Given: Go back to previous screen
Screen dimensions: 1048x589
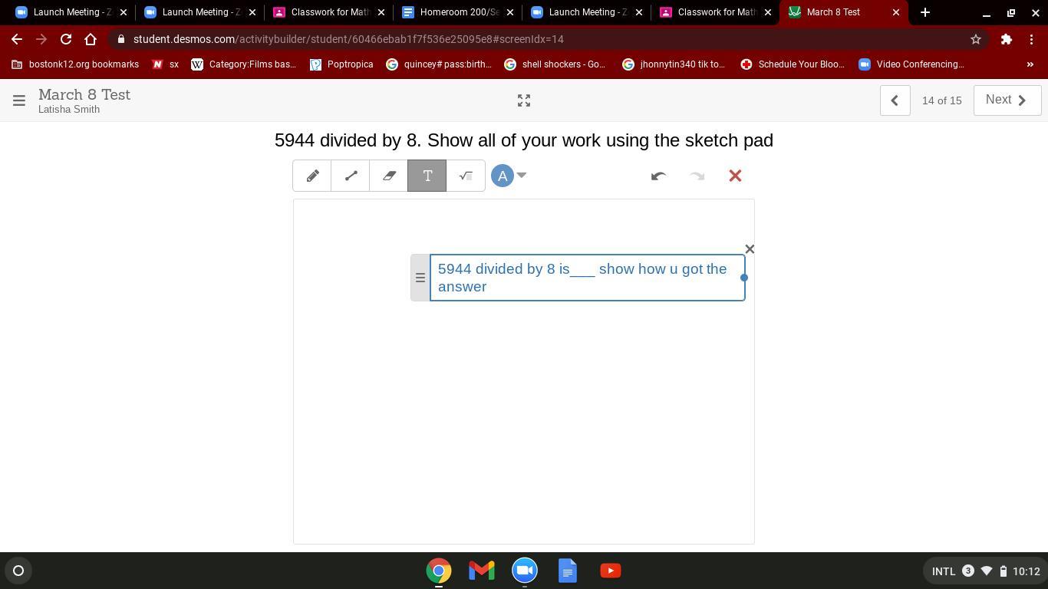Looking at the screenshot, I should pyautogui.click(x=895, y=100).
